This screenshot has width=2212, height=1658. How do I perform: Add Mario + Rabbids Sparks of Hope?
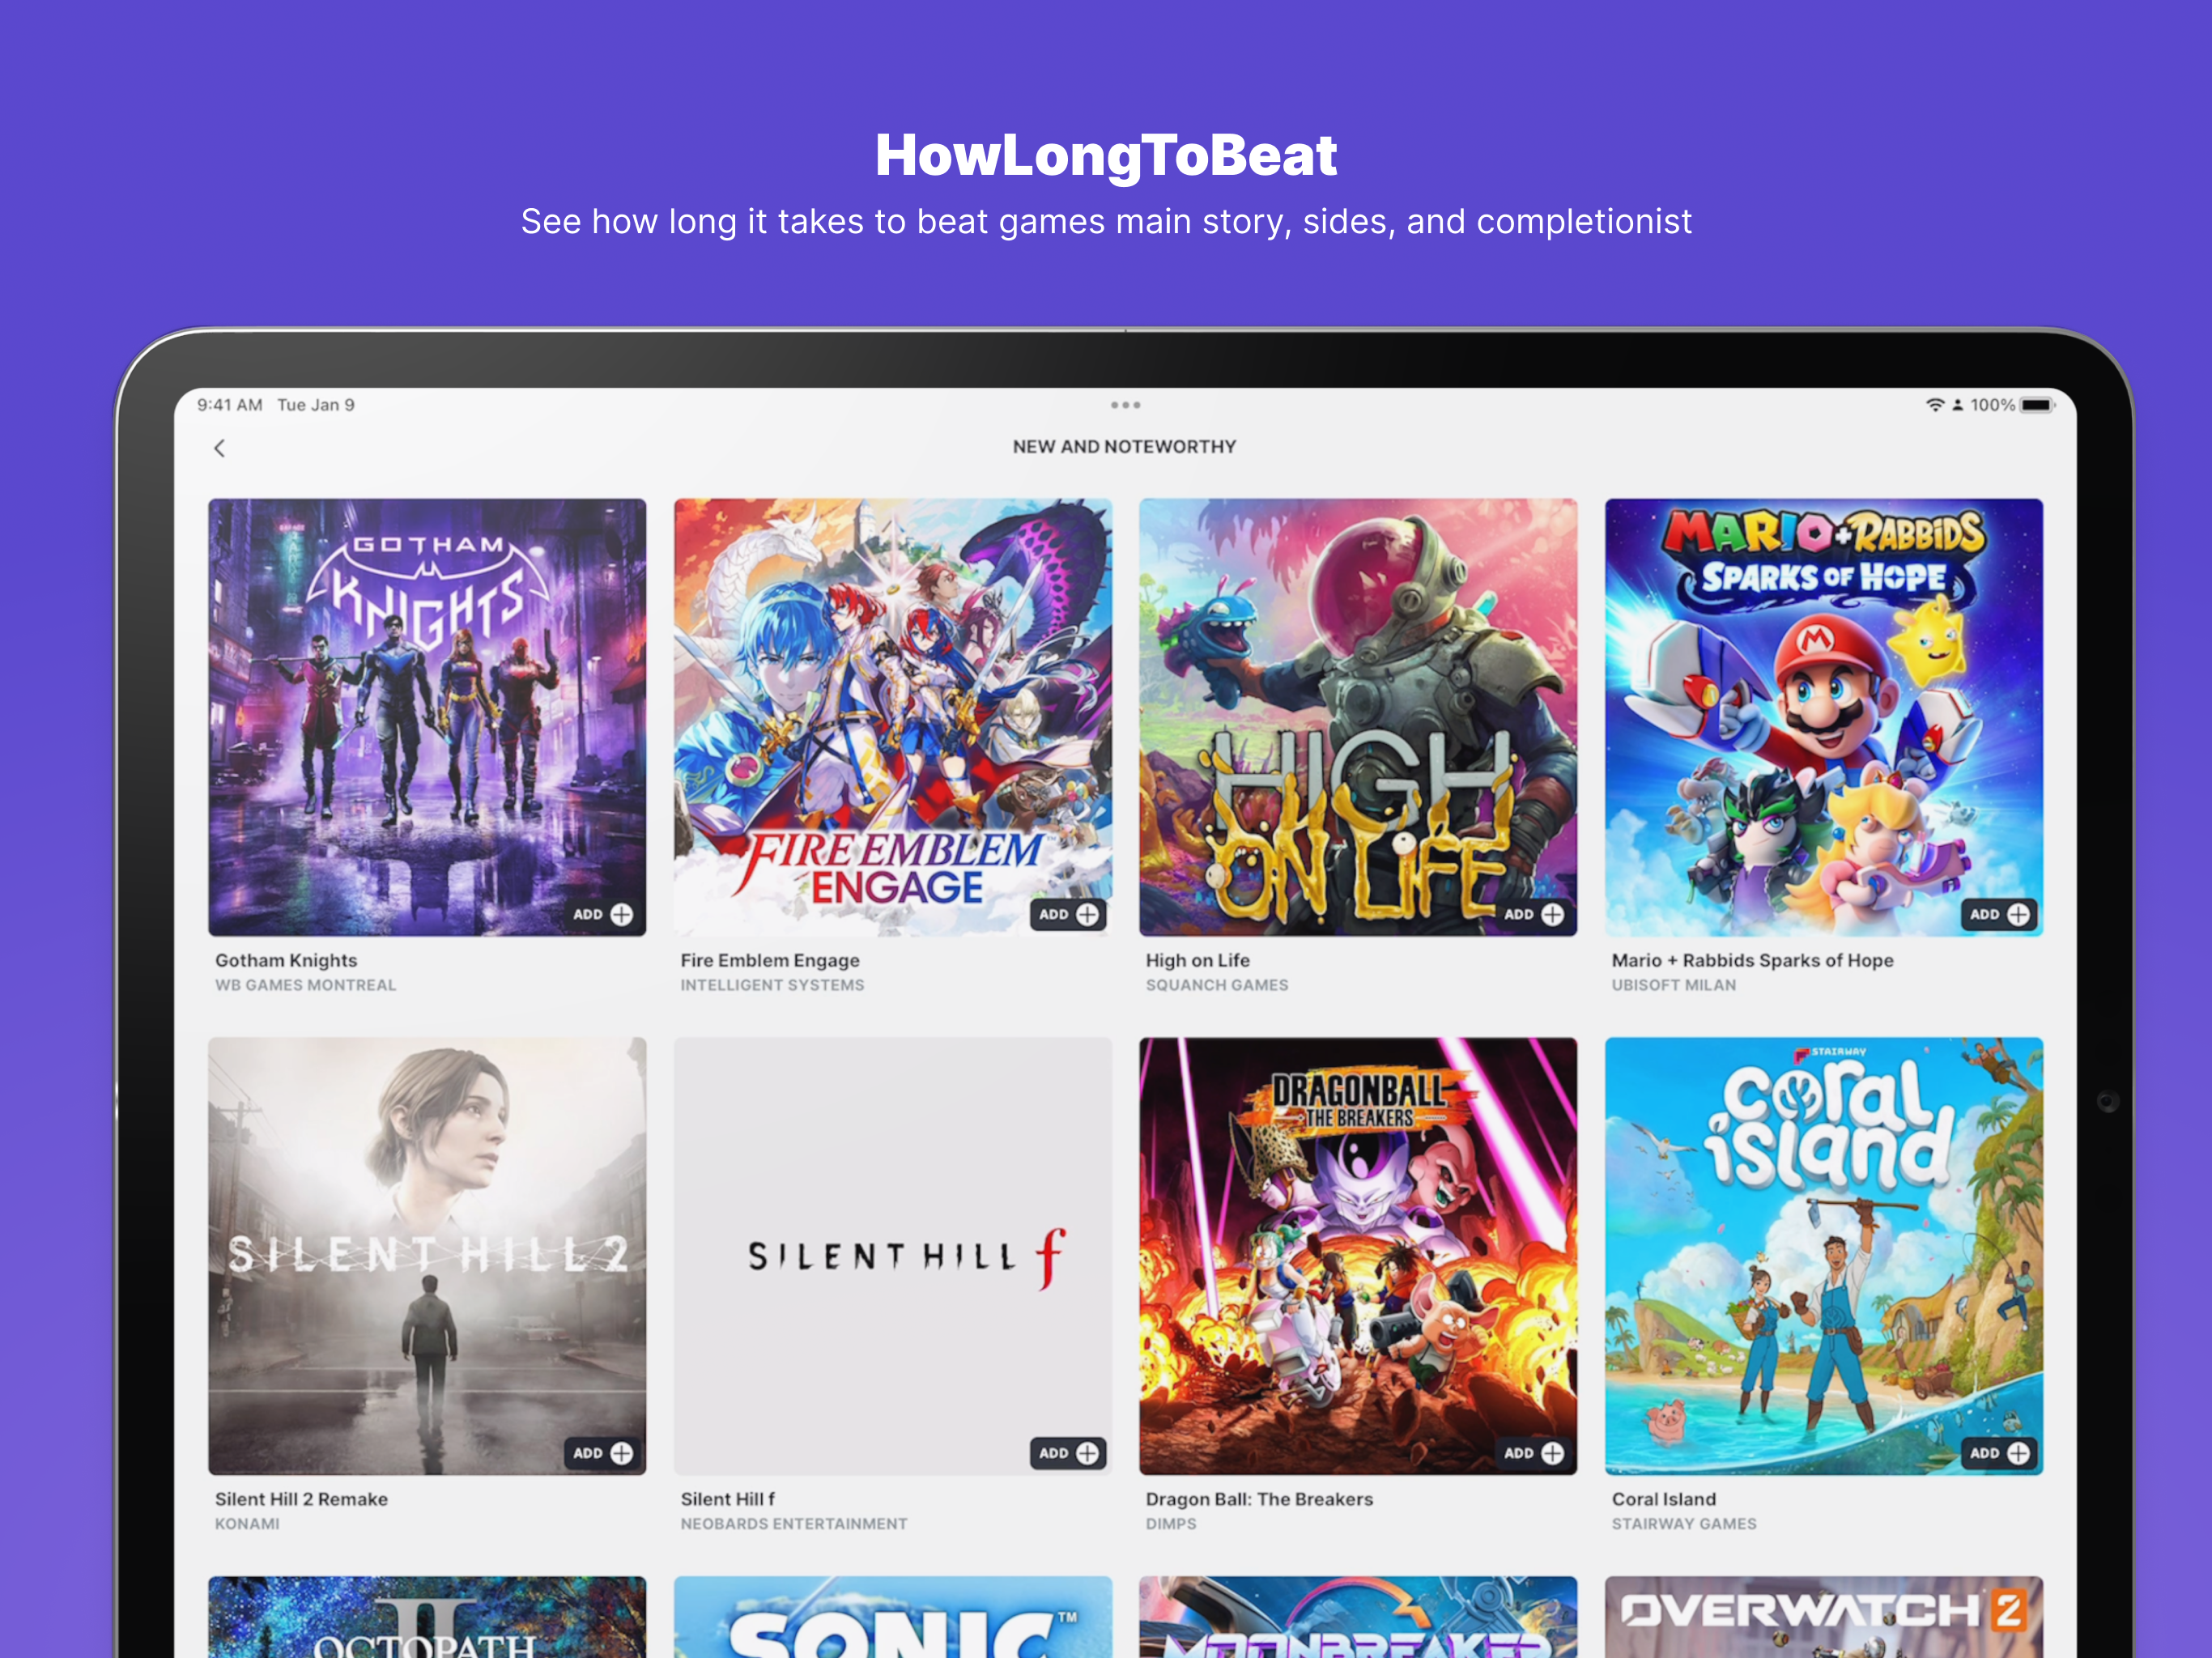(2000, 914)
